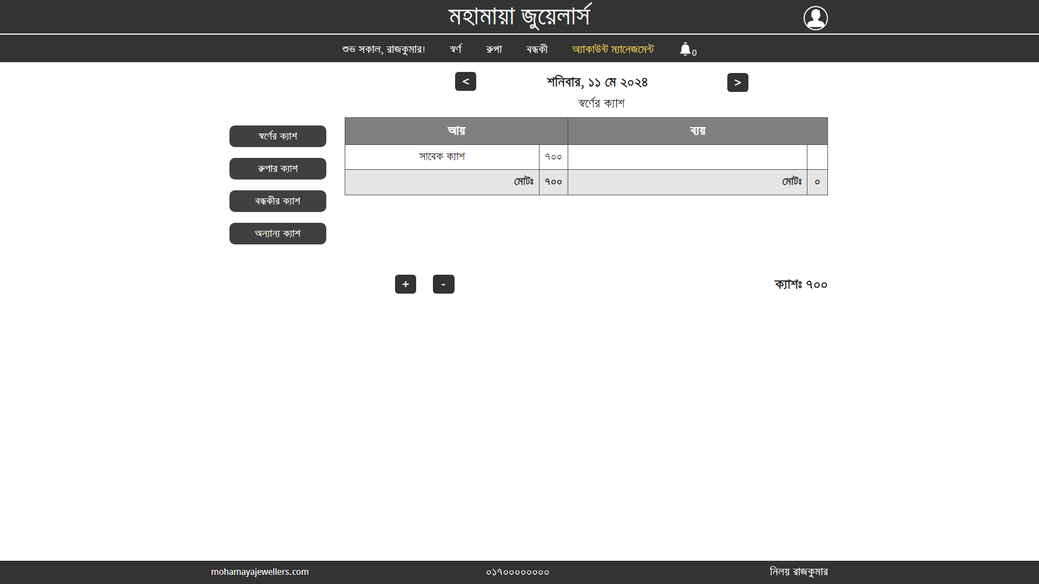Select অন্যান্য ক্যাশ sidebar button
The height and width of the screenshot is (584, 1039).
pos(278,234)
